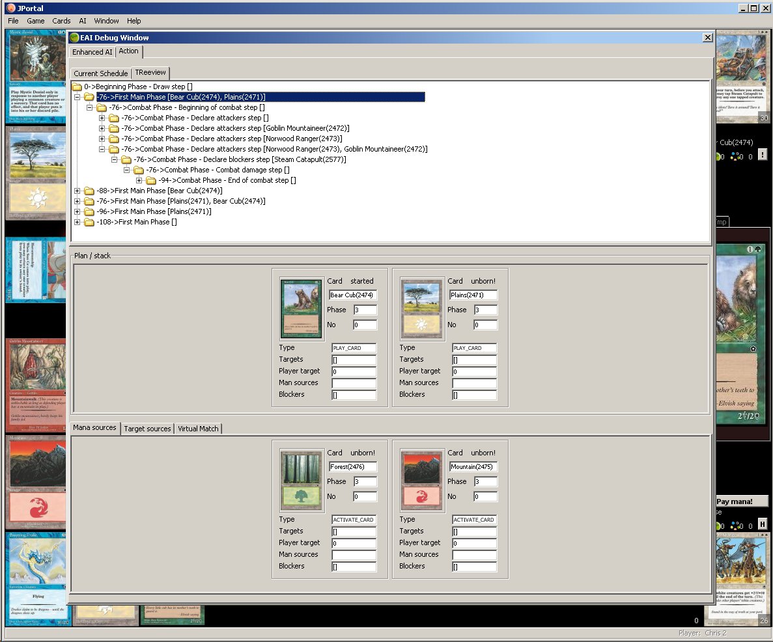
Task: Expand Declare attackers step with empty list
Action: (102, 118)
